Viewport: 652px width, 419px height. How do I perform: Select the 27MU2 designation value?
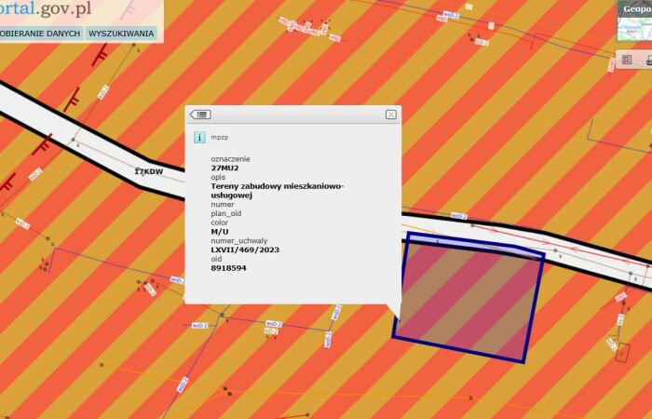pyautogui.click(x=225, y=168)
